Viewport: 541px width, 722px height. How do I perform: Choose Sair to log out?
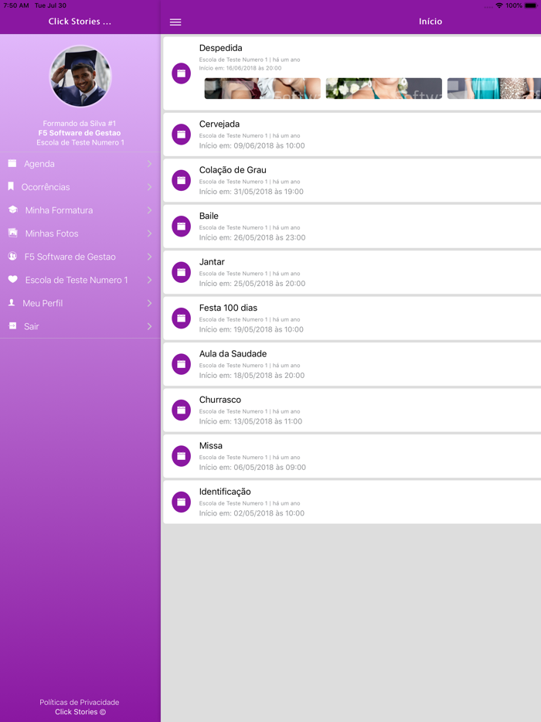click(x=80, y=326)
